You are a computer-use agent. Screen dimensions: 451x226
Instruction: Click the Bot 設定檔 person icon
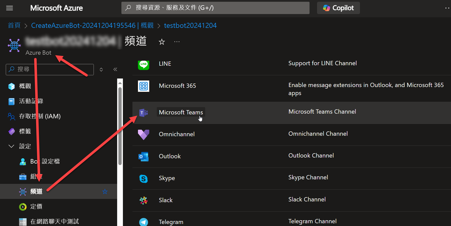(23, 162)
